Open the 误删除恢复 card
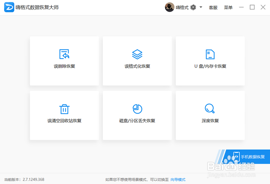 pyautogui.click(x=64, y=61)
